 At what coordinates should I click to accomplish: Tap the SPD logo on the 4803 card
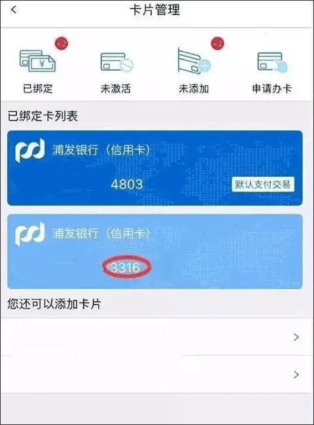29,151
